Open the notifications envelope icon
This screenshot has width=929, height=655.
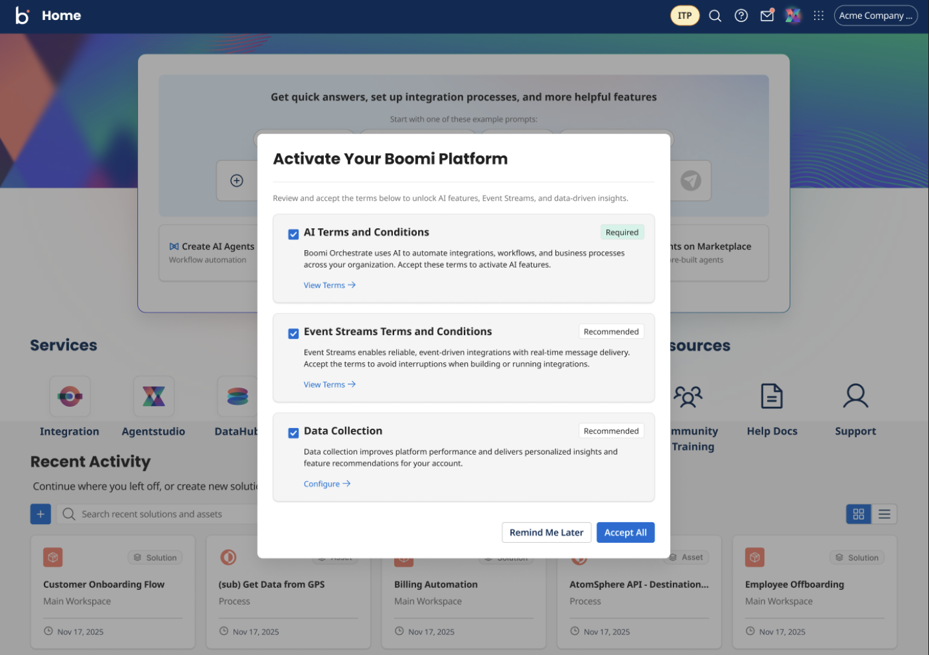tap(767, 15)
